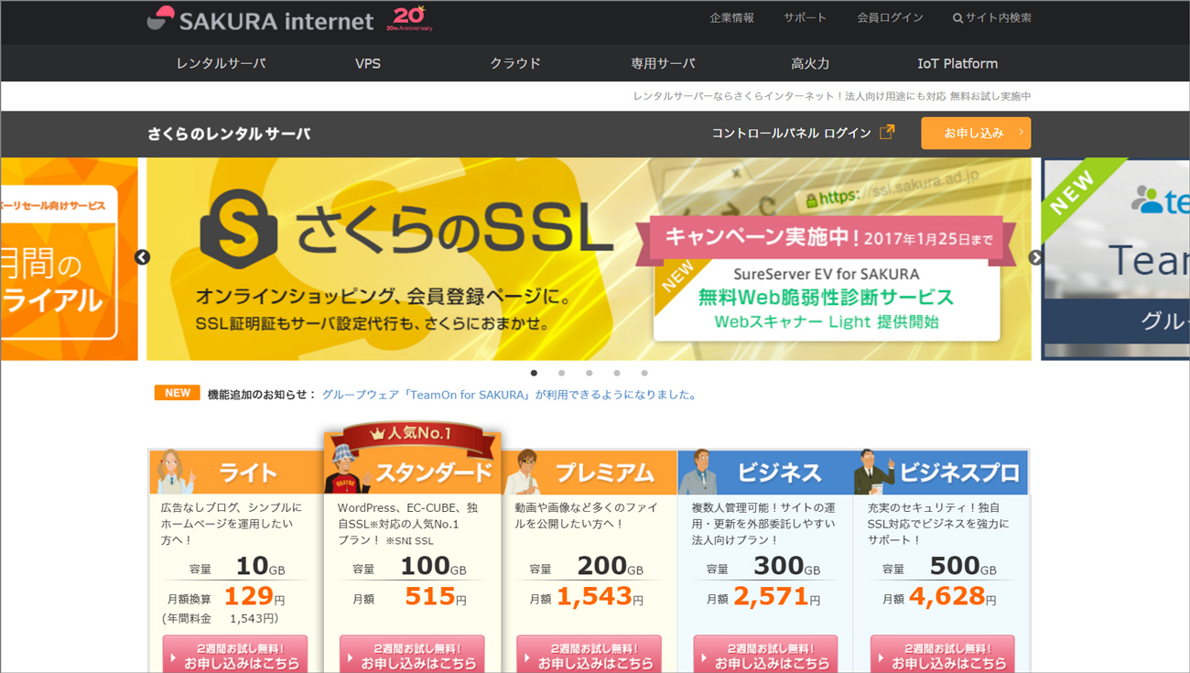This screenshot has height=673, width=1190.
Task: Click 無料Web脆弱性診断サービス text on banner
Action: click(x=826, y=298)
